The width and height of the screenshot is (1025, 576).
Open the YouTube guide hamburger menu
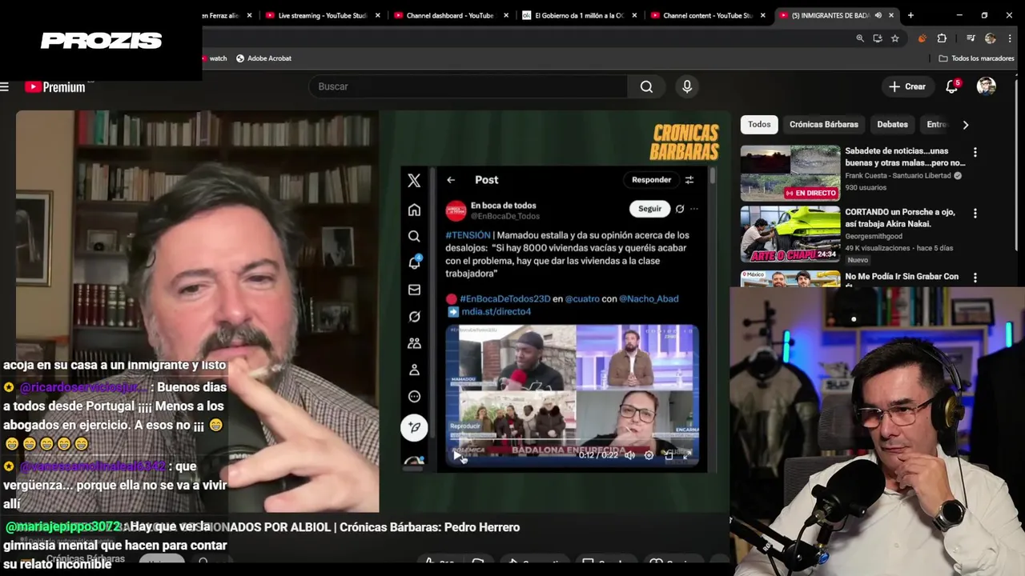[5, 86]
